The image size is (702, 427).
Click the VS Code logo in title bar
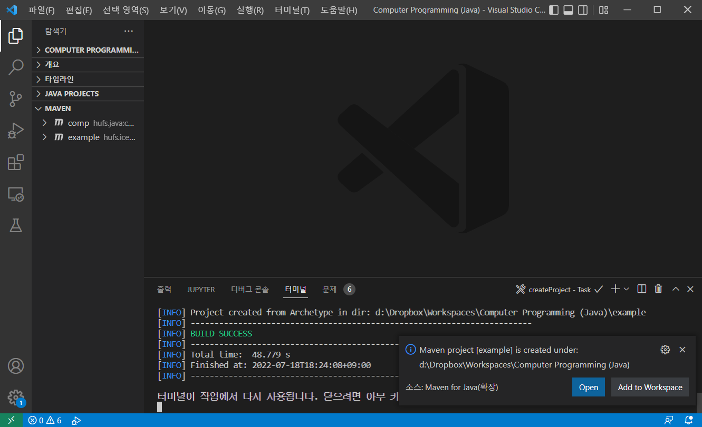(x=12, y=10)
